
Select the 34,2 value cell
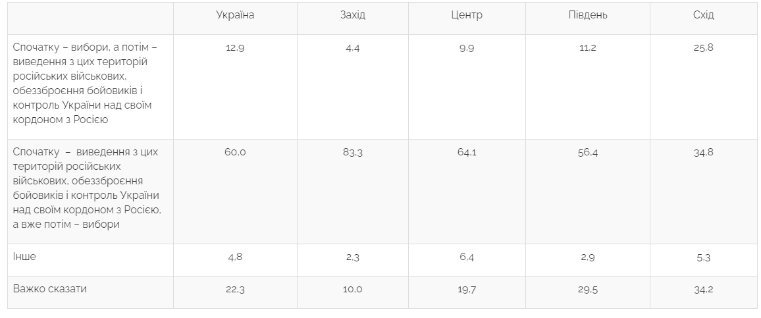[x=703, y=290]
